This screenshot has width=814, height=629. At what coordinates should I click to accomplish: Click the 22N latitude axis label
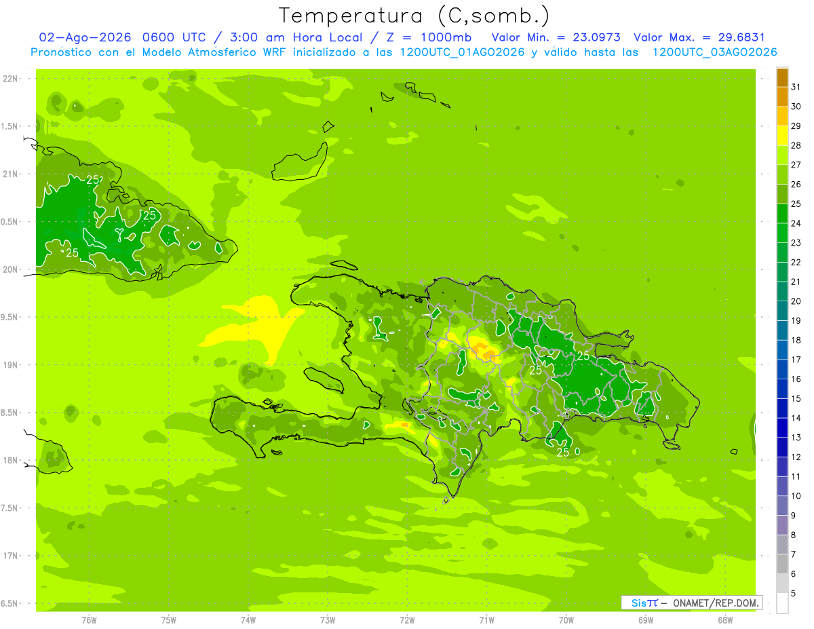[x=9, y=78]
